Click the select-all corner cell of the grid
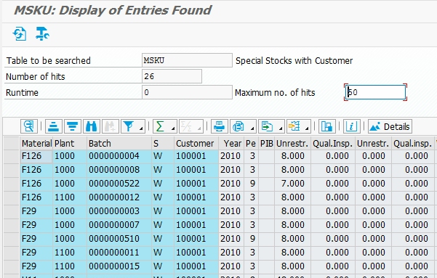Viewport: 437px width, 278px height. (12, 143)
